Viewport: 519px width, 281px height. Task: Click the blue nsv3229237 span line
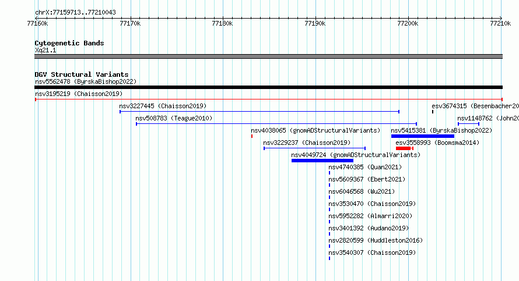[314, 148]
